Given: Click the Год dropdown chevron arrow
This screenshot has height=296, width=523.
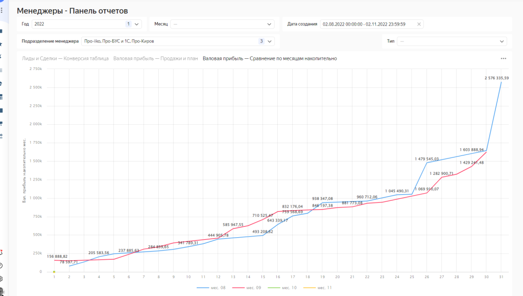Looking at the screenshot, I should tap(137, 24).
